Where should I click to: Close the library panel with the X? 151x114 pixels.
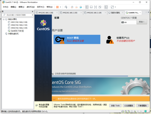[32, 12]
